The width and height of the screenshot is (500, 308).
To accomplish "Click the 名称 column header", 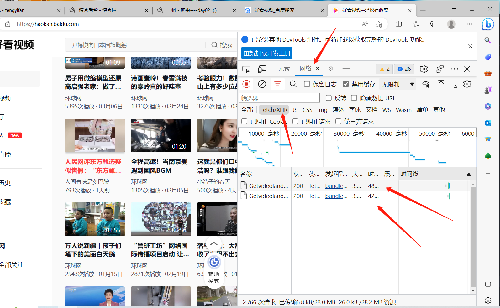I will [265, 174].
